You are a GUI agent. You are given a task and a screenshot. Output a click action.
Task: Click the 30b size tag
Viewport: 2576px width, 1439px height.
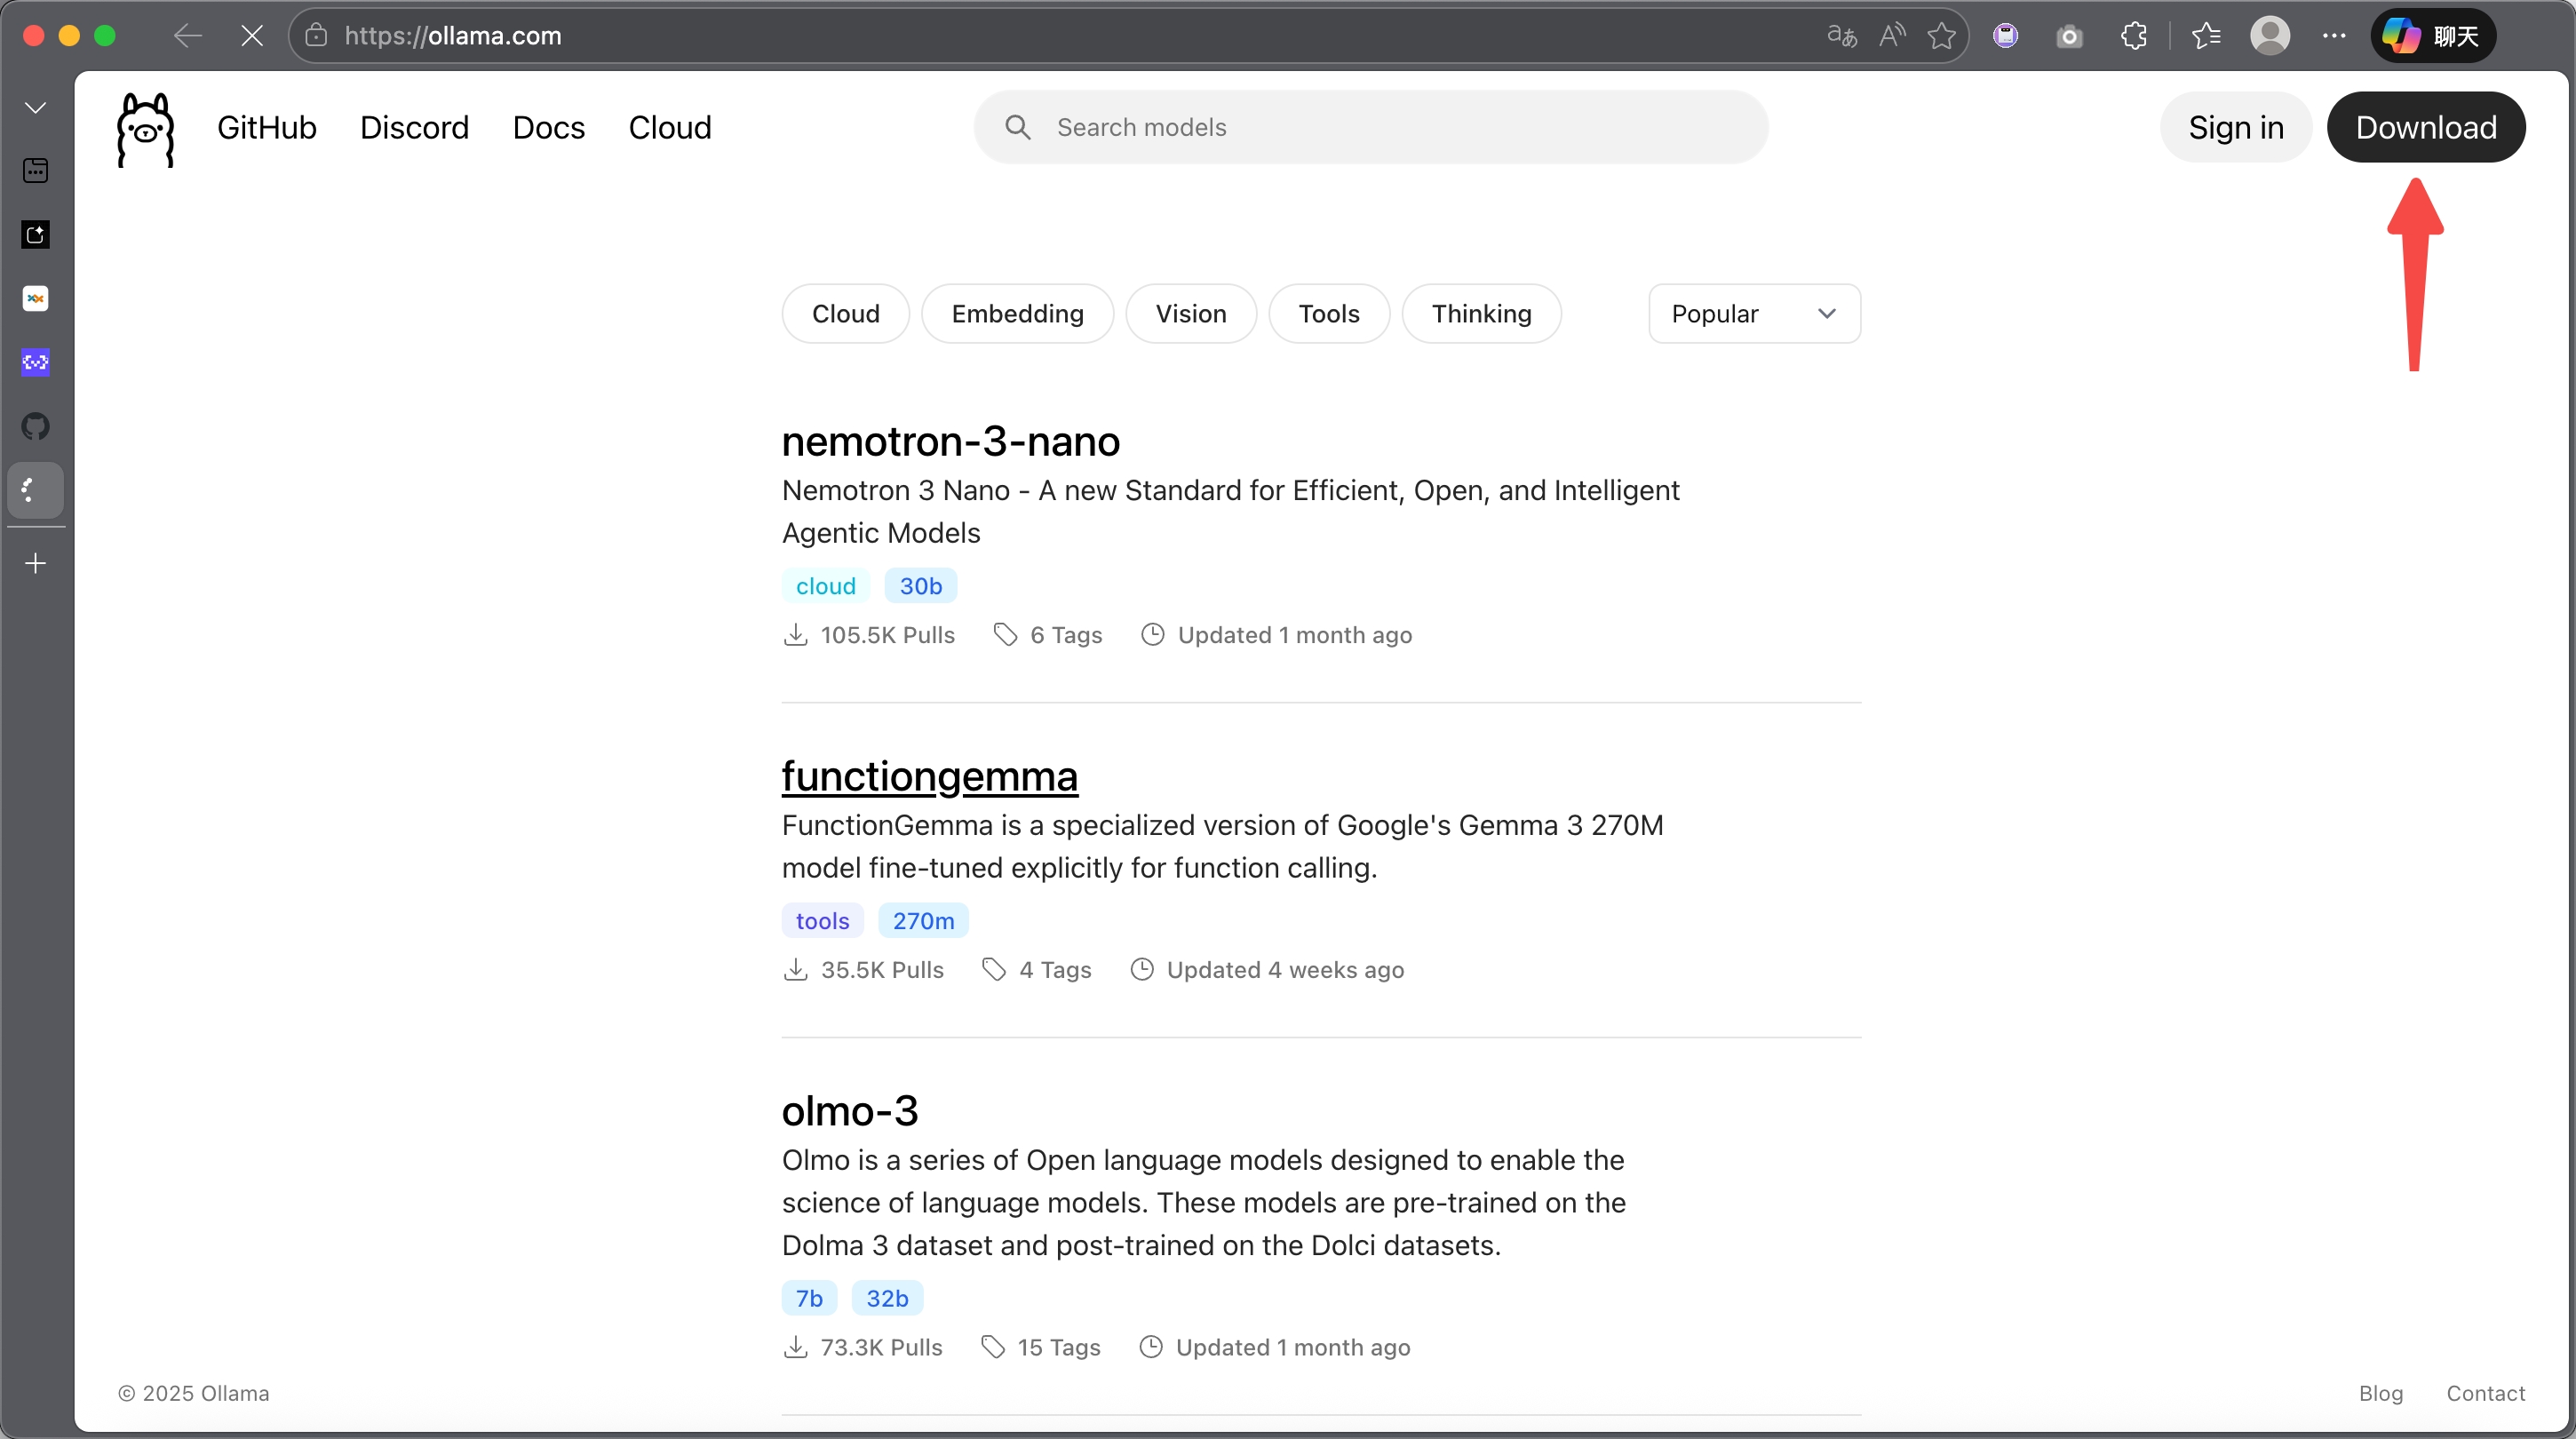921,586
